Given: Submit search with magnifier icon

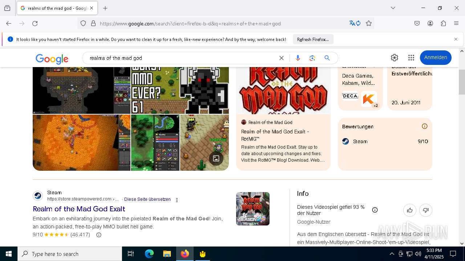Looking at the screenshot, I should pos(327,58).
